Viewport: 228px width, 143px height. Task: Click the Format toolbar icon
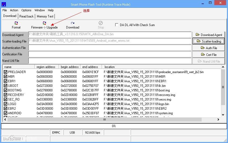[16, 23]
